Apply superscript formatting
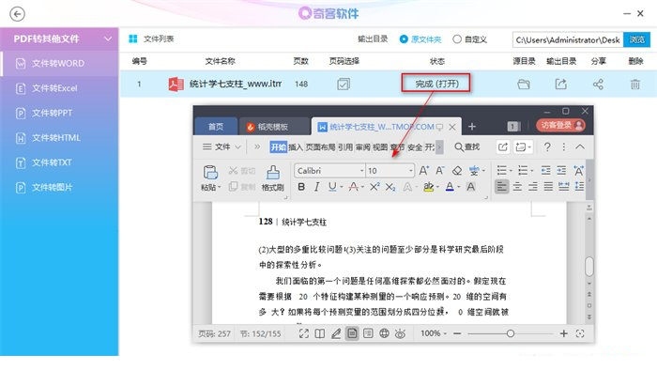The width and height of the screenshot is (657, 370). coord(374,187)
